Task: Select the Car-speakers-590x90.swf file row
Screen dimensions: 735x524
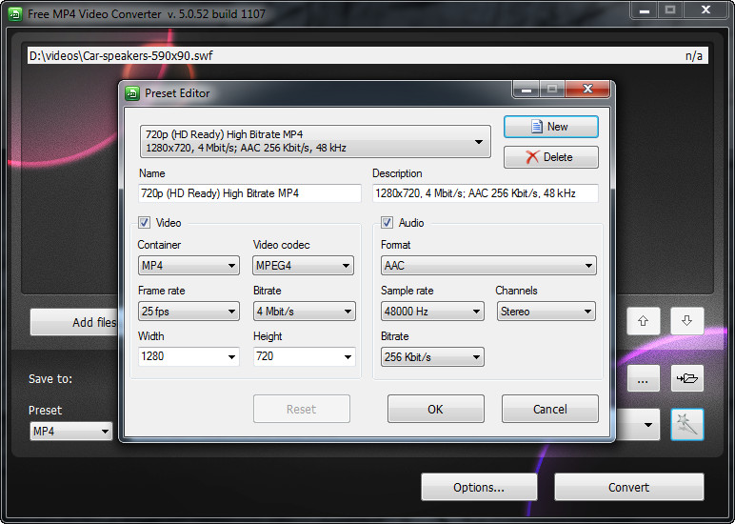Action: [367, 56]
